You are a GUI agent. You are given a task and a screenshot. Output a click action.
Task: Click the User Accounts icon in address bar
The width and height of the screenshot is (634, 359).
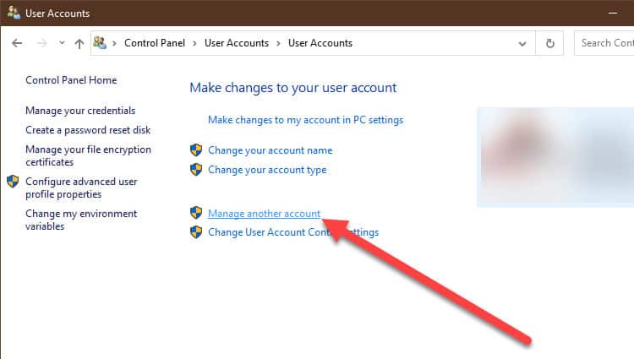(100, 43)
